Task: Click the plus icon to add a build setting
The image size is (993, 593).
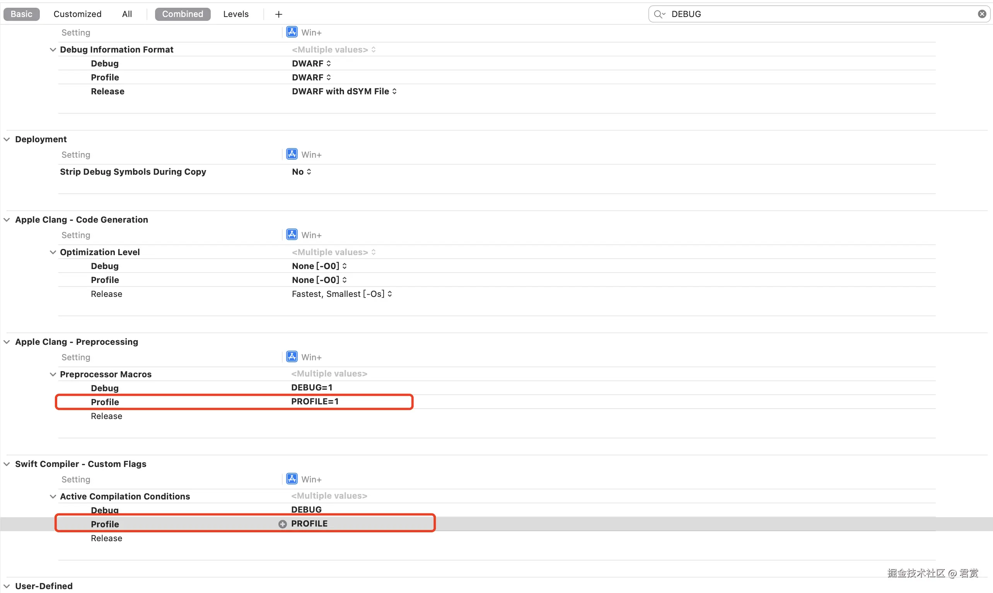Action: pos(278,14)
